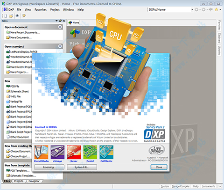
Task: Click the open folder toolbar icon
Action: point(11,16)
